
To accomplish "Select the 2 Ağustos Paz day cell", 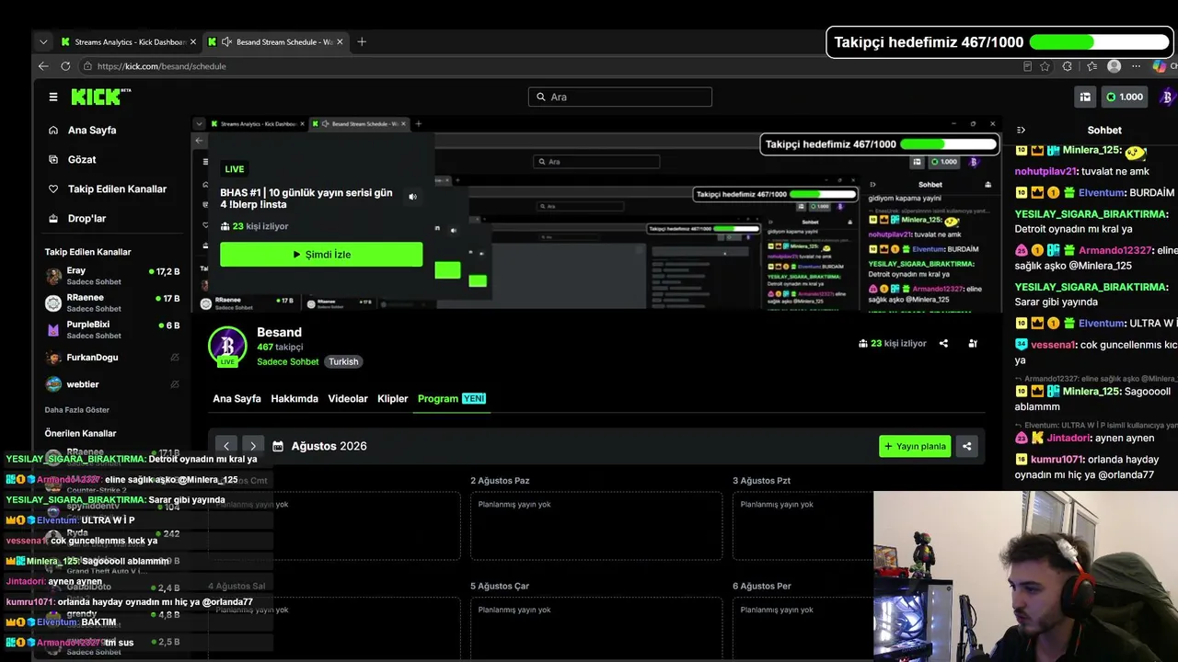I will pos(596,526).
